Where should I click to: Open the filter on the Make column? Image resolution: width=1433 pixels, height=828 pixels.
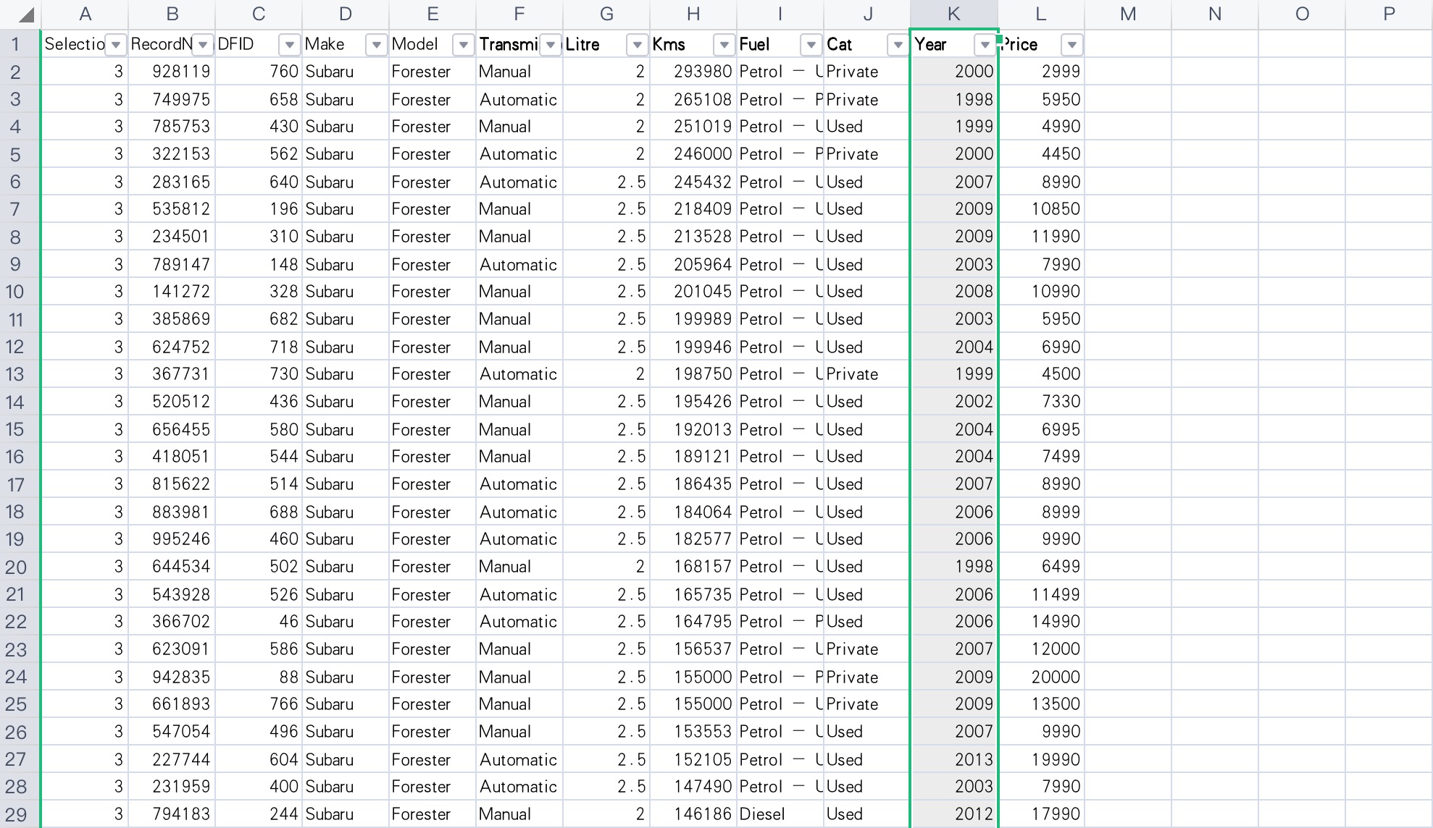377,44
